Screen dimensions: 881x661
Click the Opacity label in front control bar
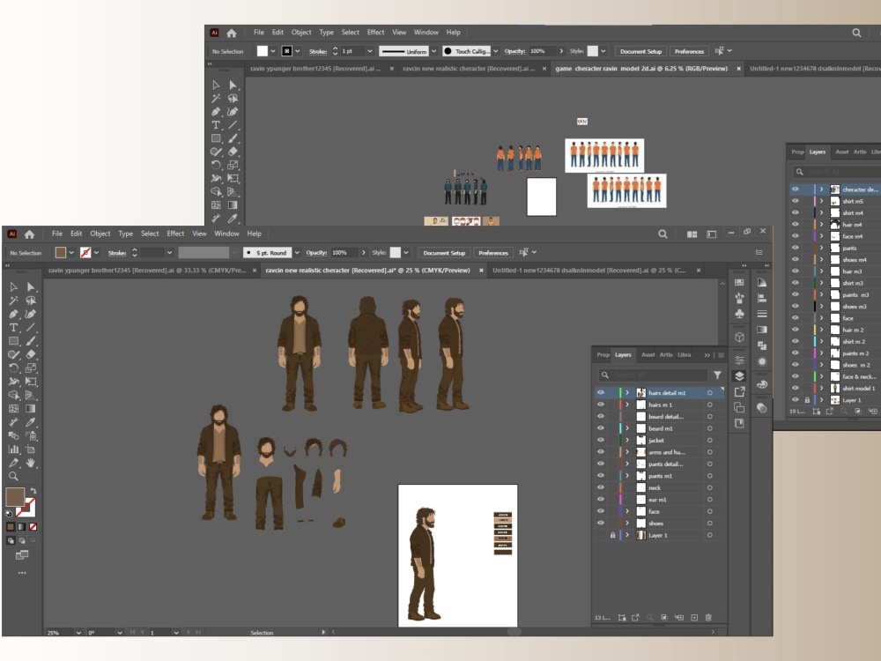point(316,253)
